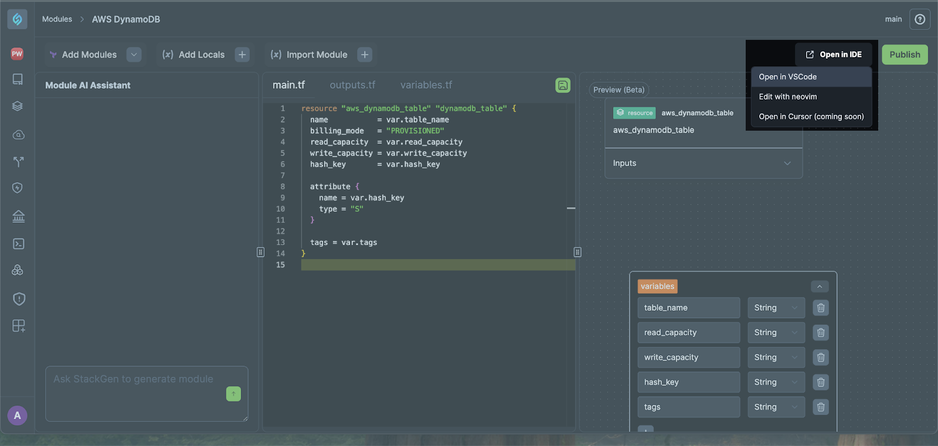Open type dropdown for hash_key
The height and width of the screenshot is (446, 938).
click(x=776, y=382)
